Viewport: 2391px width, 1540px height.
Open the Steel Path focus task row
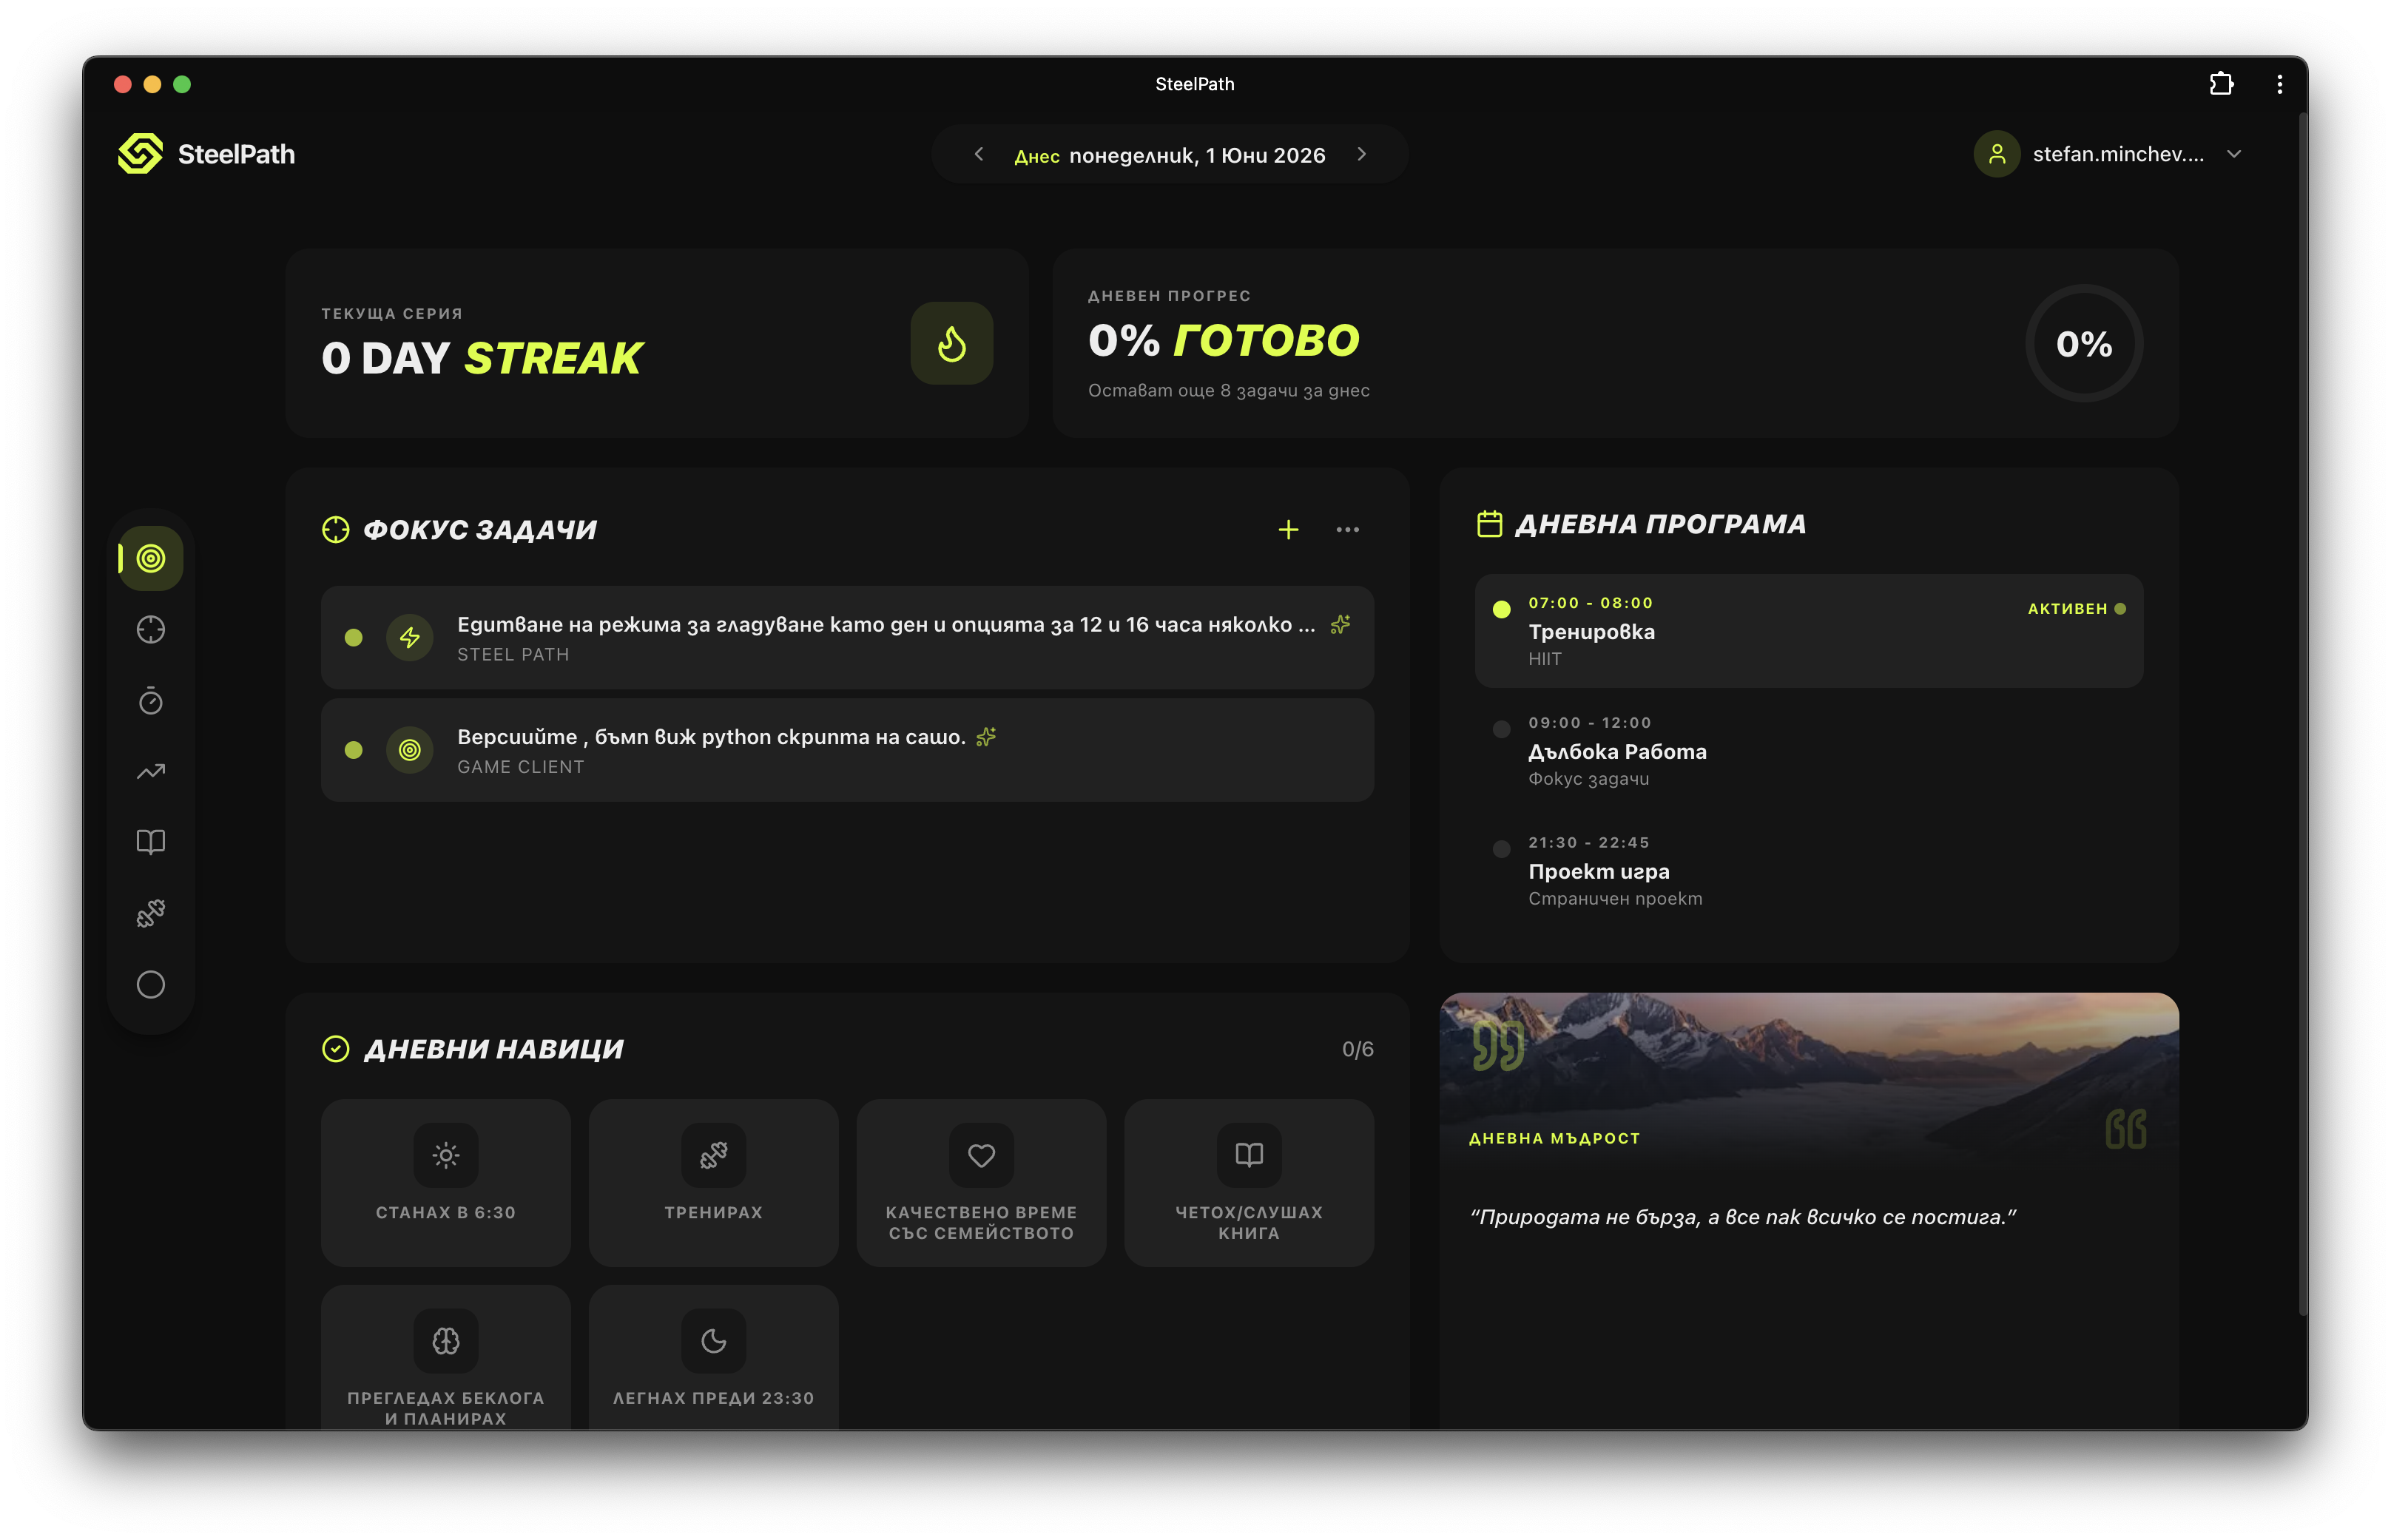pos(847,637)
